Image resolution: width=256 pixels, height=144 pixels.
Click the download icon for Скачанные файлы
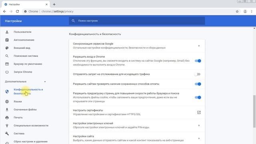point(7,110)
